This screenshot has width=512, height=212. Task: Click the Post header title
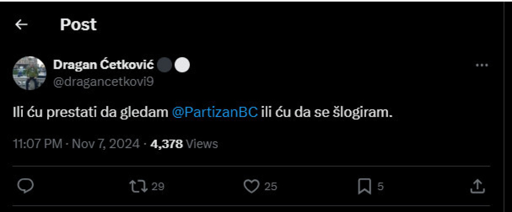pos(78,25)
